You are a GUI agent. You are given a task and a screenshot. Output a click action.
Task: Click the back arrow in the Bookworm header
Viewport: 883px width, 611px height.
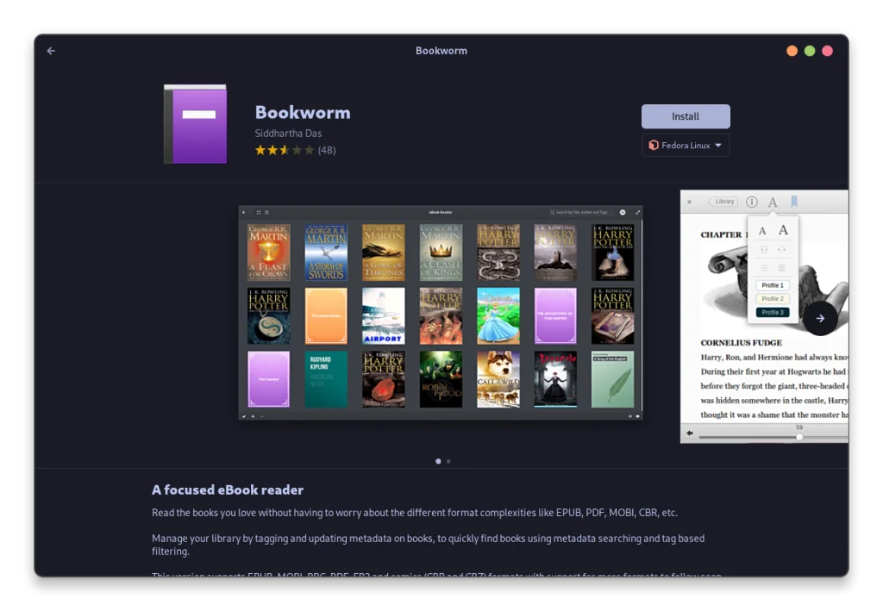pyautogui.click(x=50, y=50)
